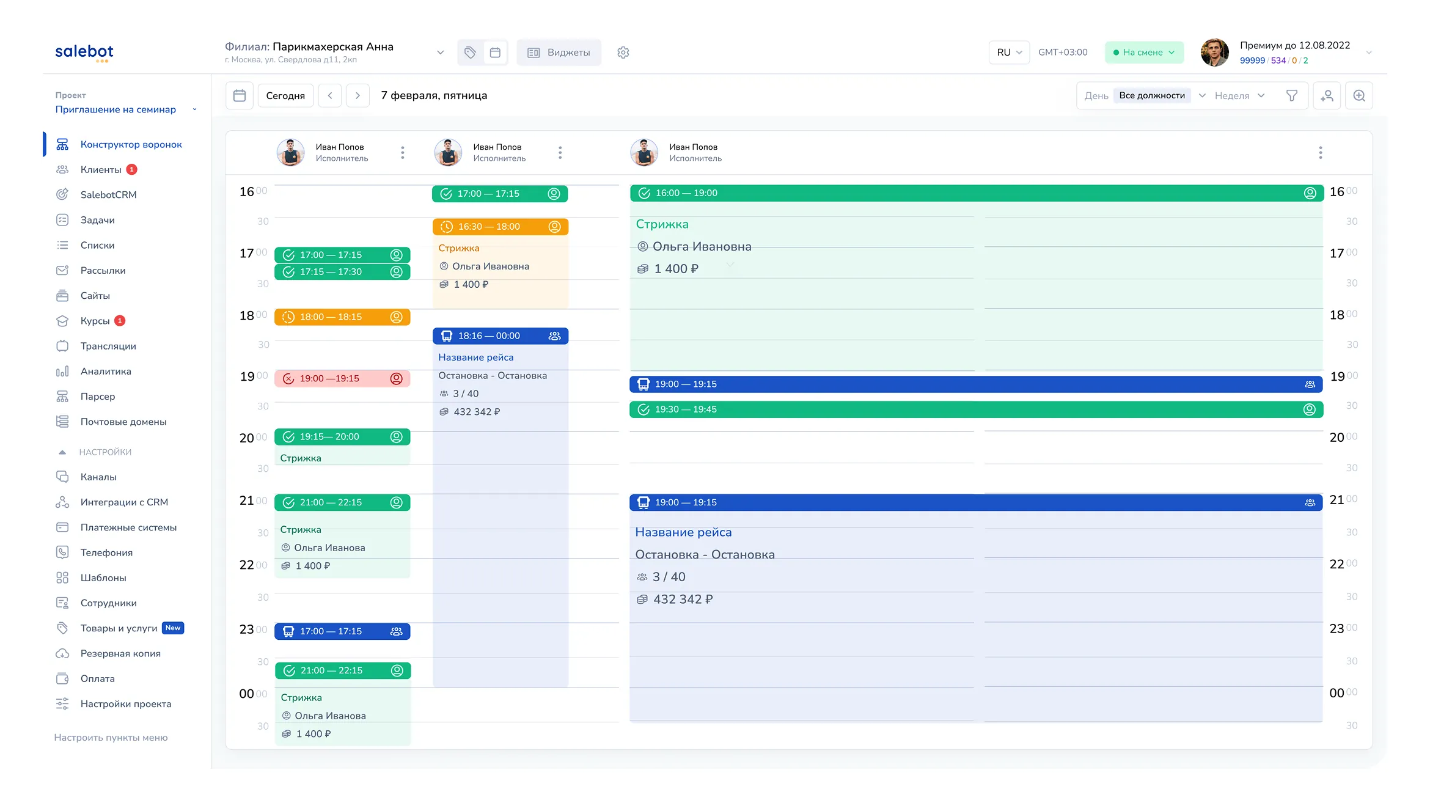
Task: Open the calendar date picker icon
Action: (x=240, y=95)
